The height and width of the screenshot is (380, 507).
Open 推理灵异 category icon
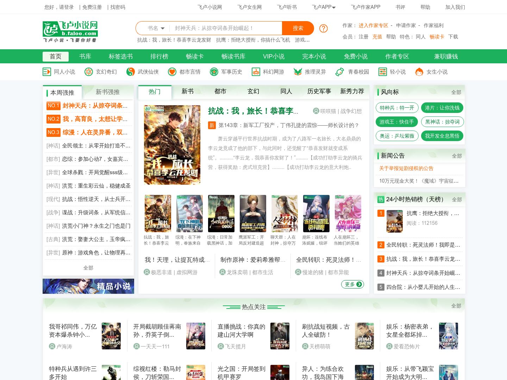click(x=298, y=72)
